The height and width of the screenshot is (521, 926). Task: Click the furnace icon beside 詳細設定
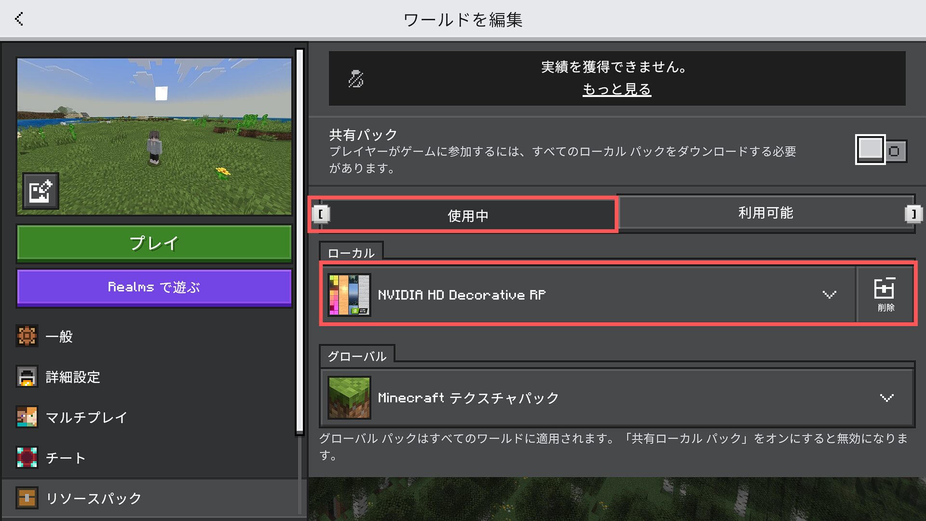coord(27,377)
